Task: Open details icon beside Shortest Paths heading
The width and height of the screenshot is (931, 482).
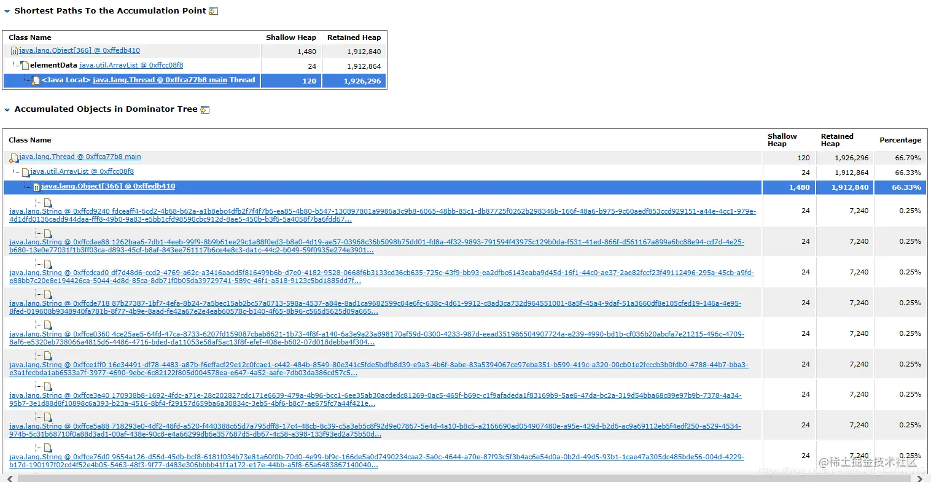Action: [214, 11]
